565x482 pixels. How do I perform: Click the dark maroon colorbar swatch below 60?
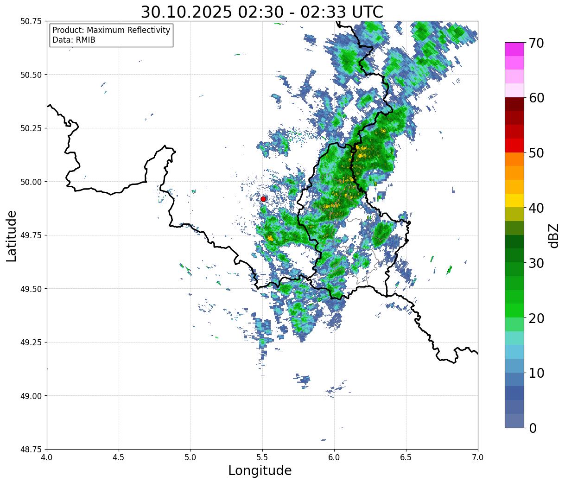click(x=514, y=104)
